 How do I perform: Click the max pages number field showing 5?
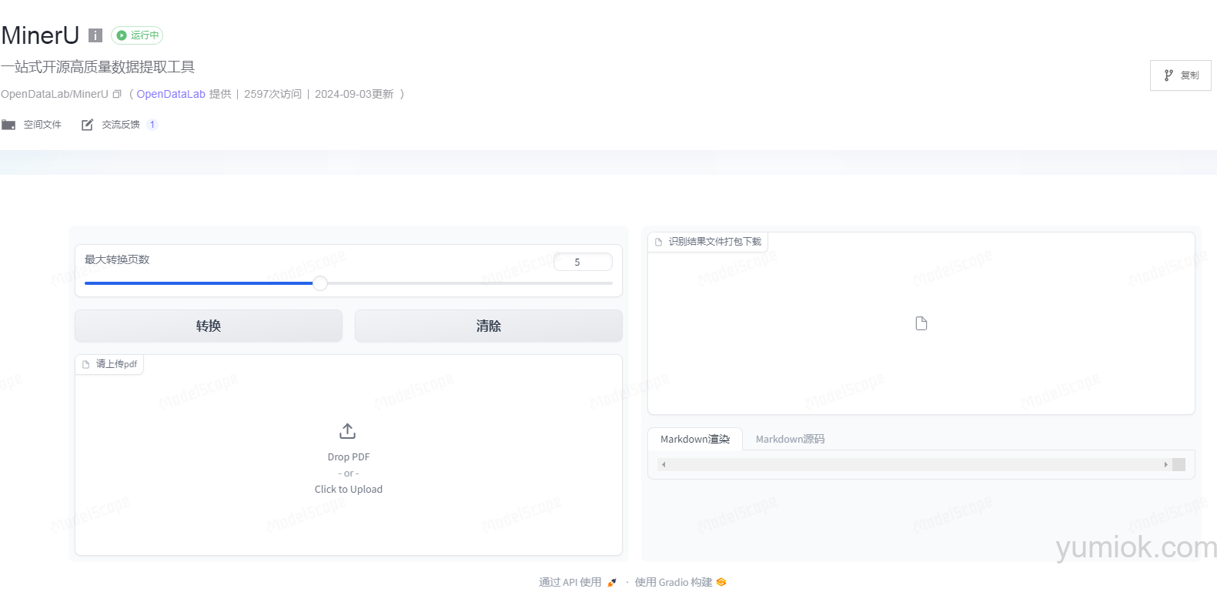[583, 262]
